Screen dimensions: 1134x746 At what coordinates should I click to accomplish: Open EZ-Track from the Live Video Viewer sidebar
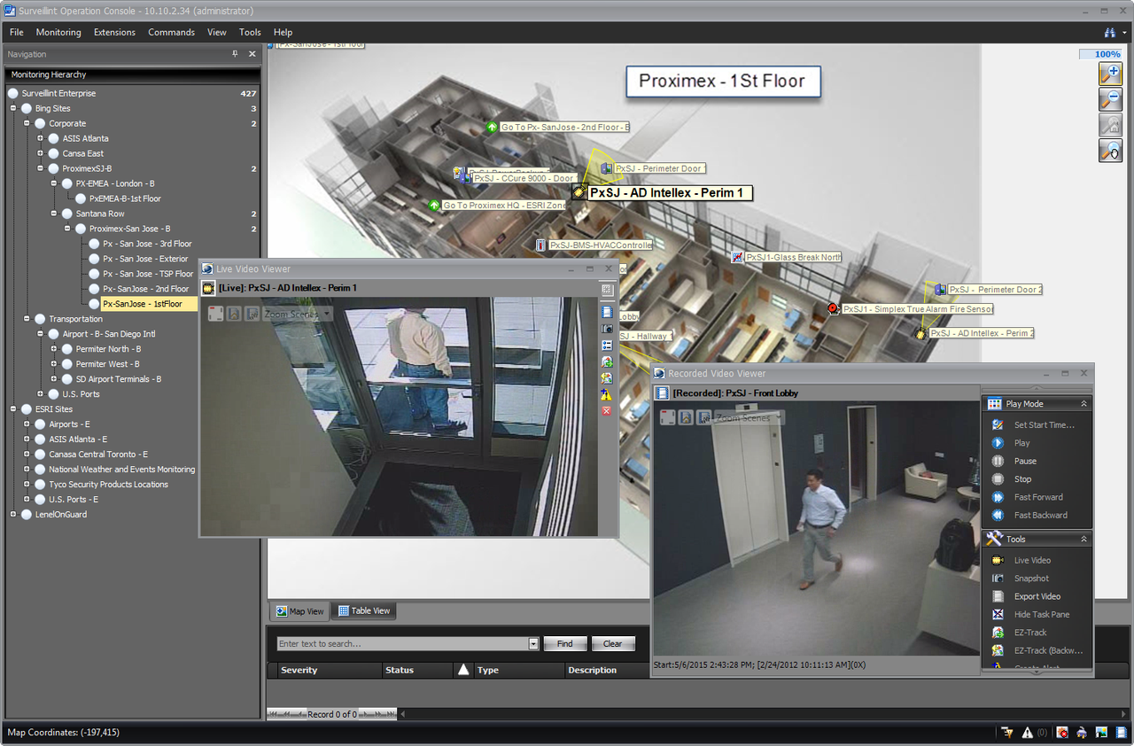click(606, 361)
